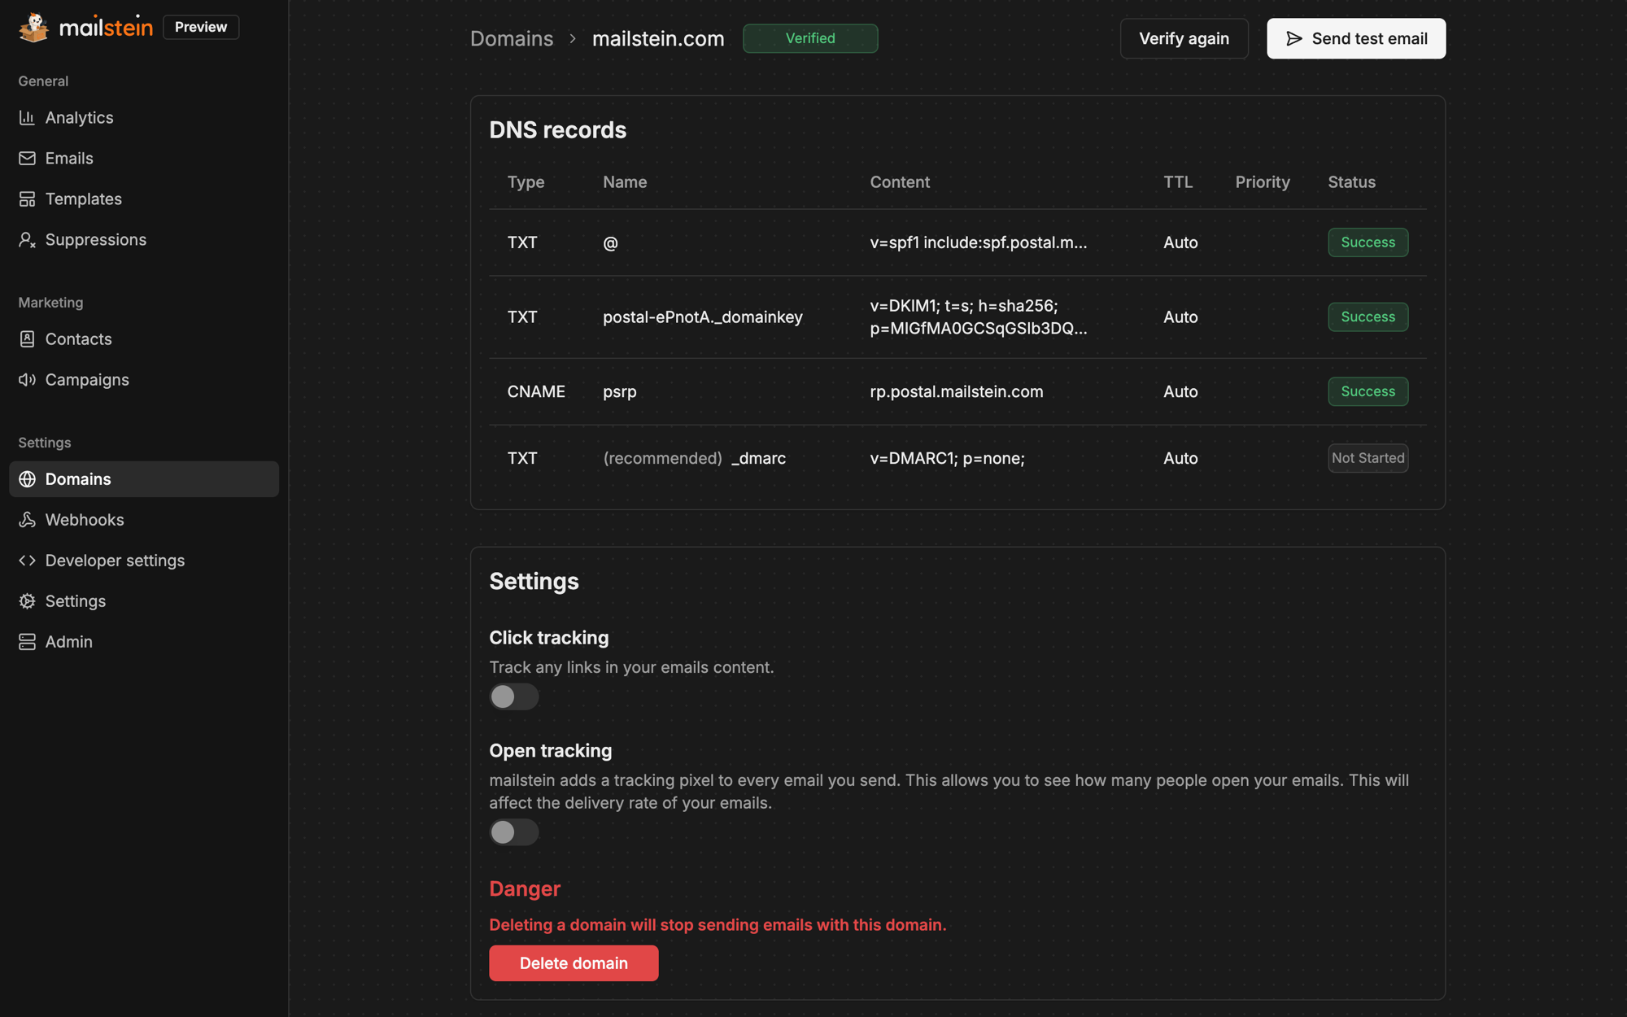The width and height of the screenshot is (1627, 1017).
Task: Click the psrp record name
Action: click(620, 392)
